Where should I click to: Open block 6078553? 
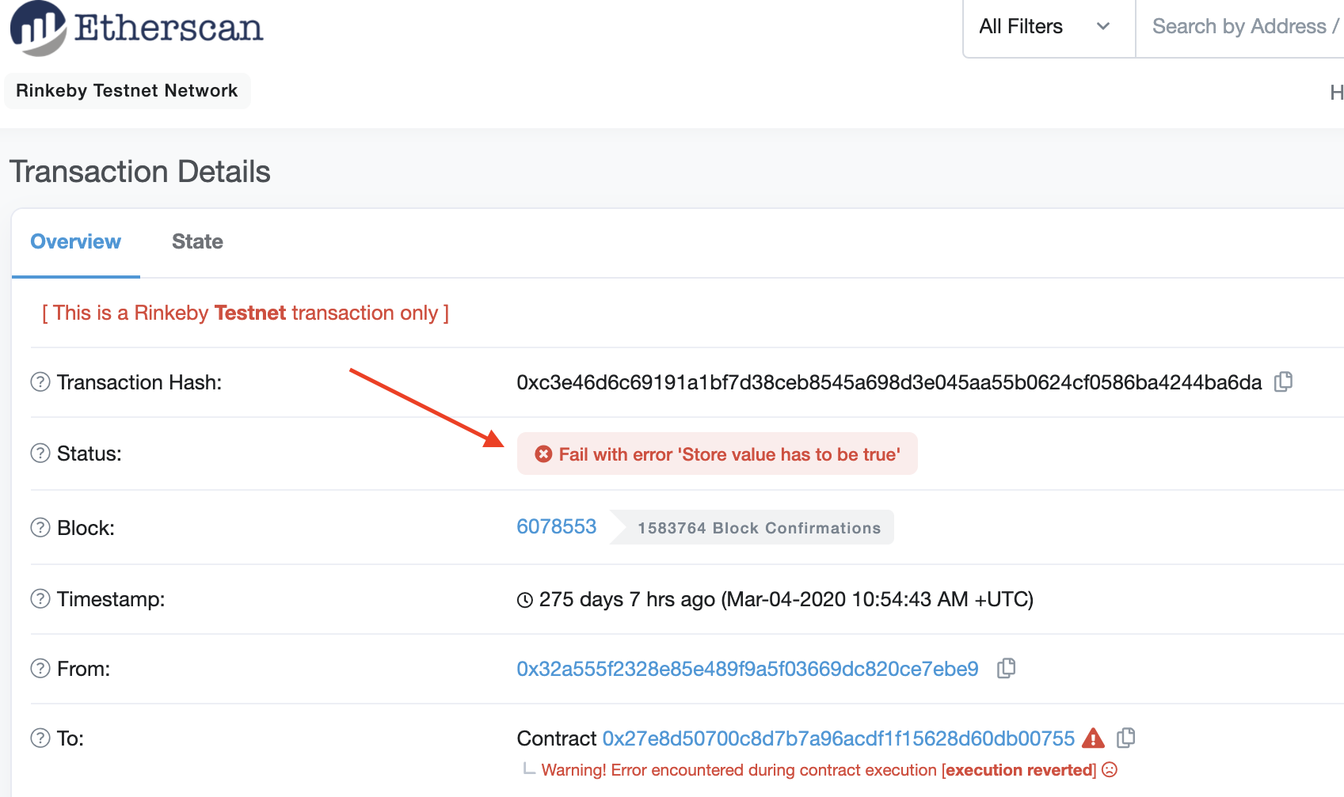[x=556, y=526]
